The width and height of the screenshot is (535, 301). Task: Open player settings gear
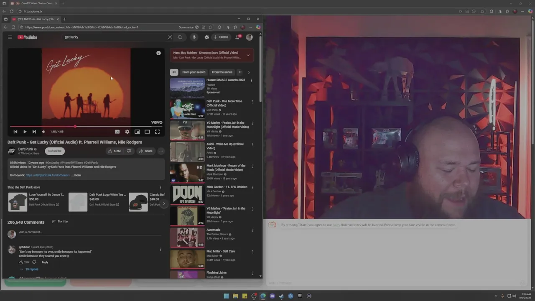pyautogui.click(x=127, y=132)
